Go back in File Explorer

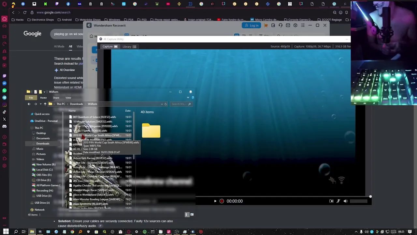point(29,104)
